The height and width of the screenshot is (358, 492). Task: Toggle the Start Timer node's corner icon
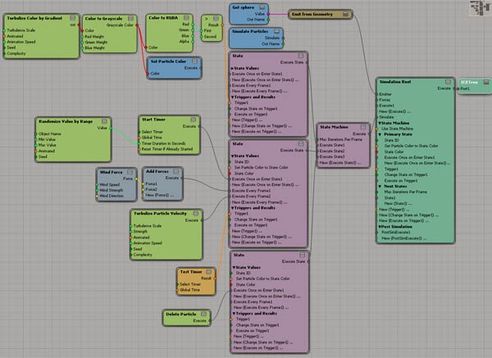[194, 120]
